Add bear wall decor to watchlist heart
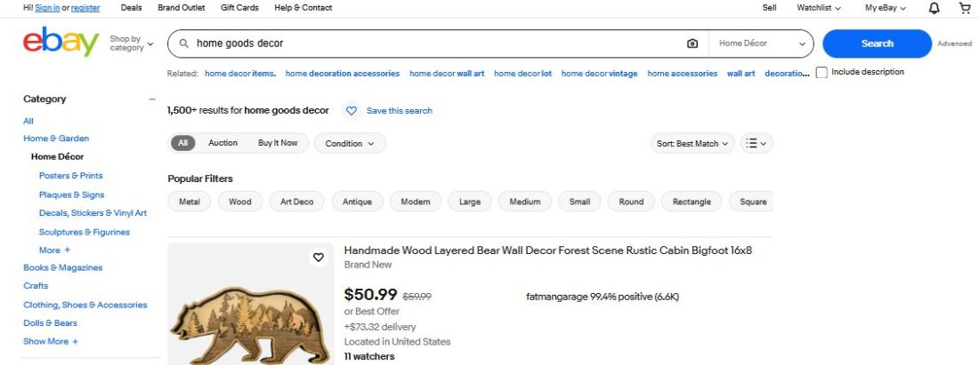Screen dimensions: 979x365 [x=319, y=258]
